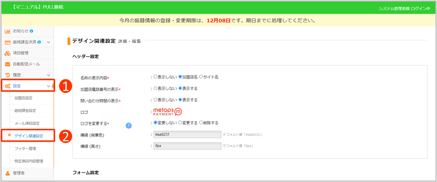
Task: Click the デフォルト値「#aa9231」 hint text
Action: pyautogui.click(x=242, y=135)
